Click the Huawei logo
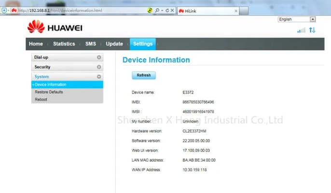Screen dimensions: 331x193 coord(55,28)
